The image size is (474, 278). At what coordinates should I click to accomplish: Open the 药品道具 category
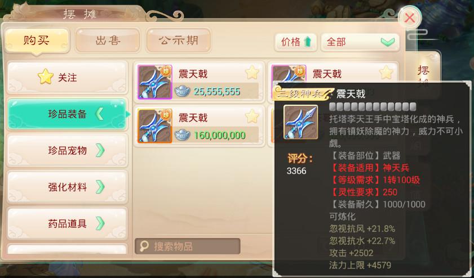pos(68,223)
